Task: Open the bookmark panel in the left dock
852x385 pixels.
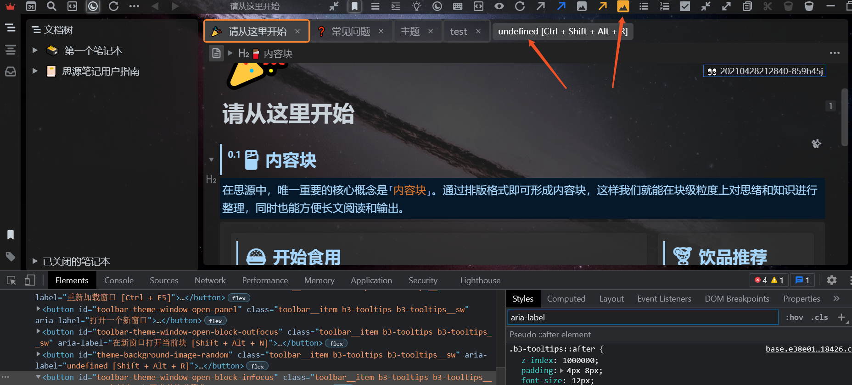Action: pyautogui.click(x=11, y=235)
